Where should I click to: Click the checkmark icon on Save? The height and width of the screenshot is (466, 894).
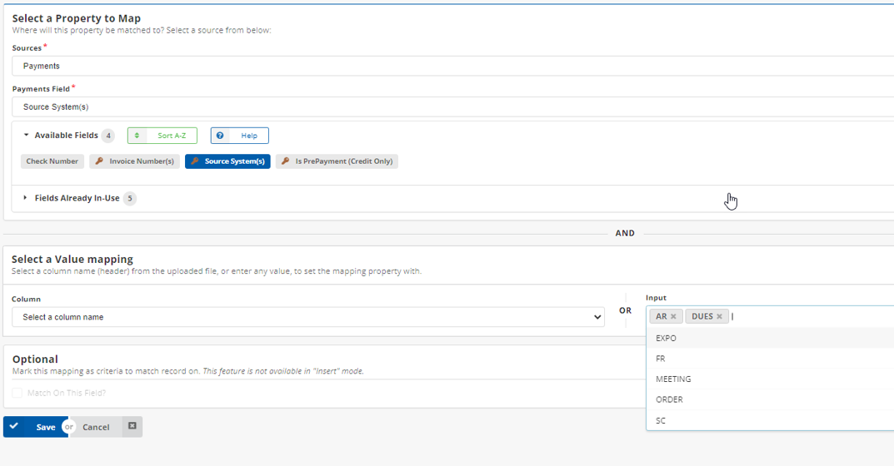pos(14,426)
